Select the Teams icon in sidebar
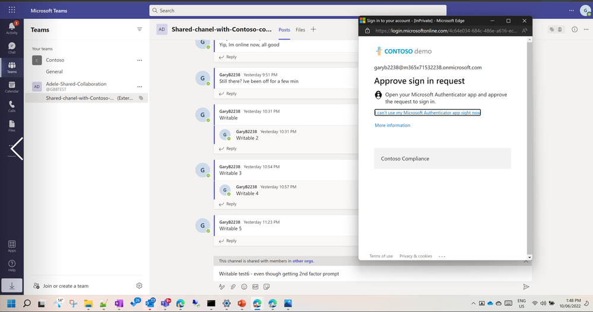Image resolution: width=593 pixels, height=312 pixels. tap(12, 67)
